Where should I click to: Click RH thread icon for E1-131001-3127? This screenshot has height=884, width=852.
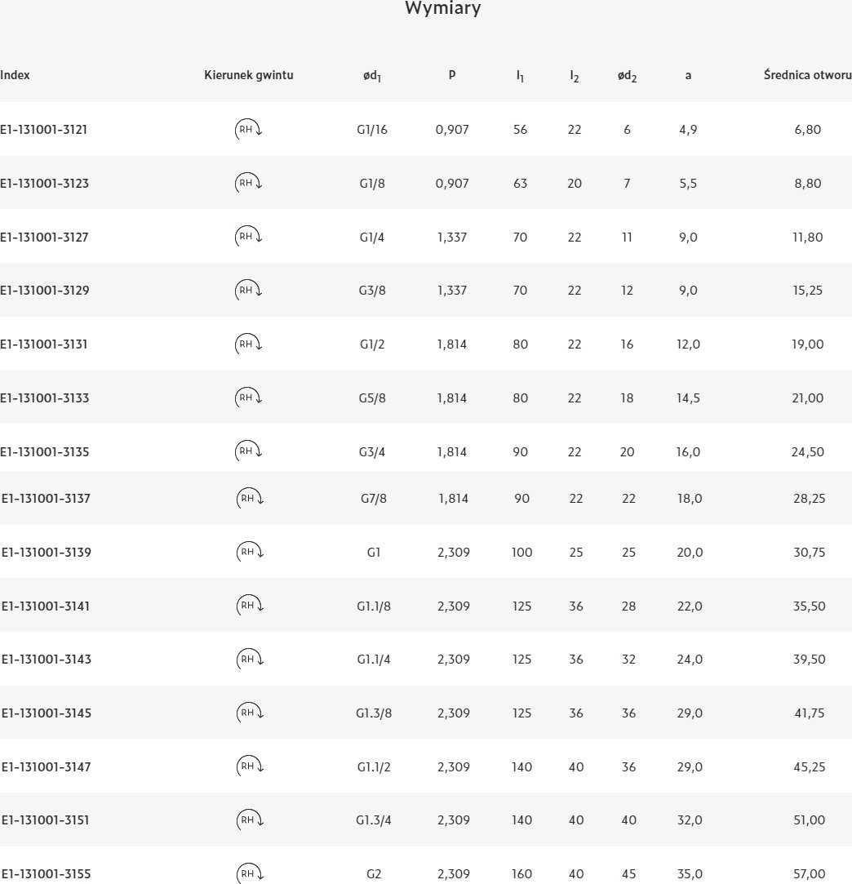[248, 237]
